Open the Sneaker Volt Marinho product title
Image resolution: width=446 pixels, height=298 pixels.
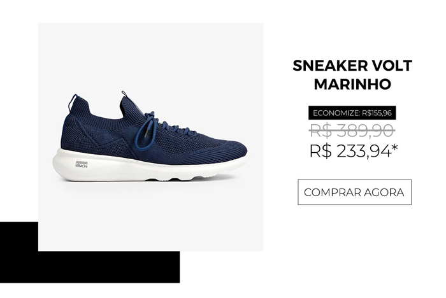click(x=352, y=74)
